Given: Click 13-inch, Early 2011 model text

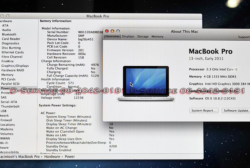Looking at the screenshot, I should pos(206,59).
